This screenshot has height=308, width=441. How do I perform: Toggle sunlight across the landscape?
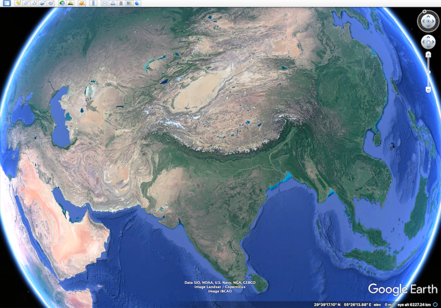(70, 3)
